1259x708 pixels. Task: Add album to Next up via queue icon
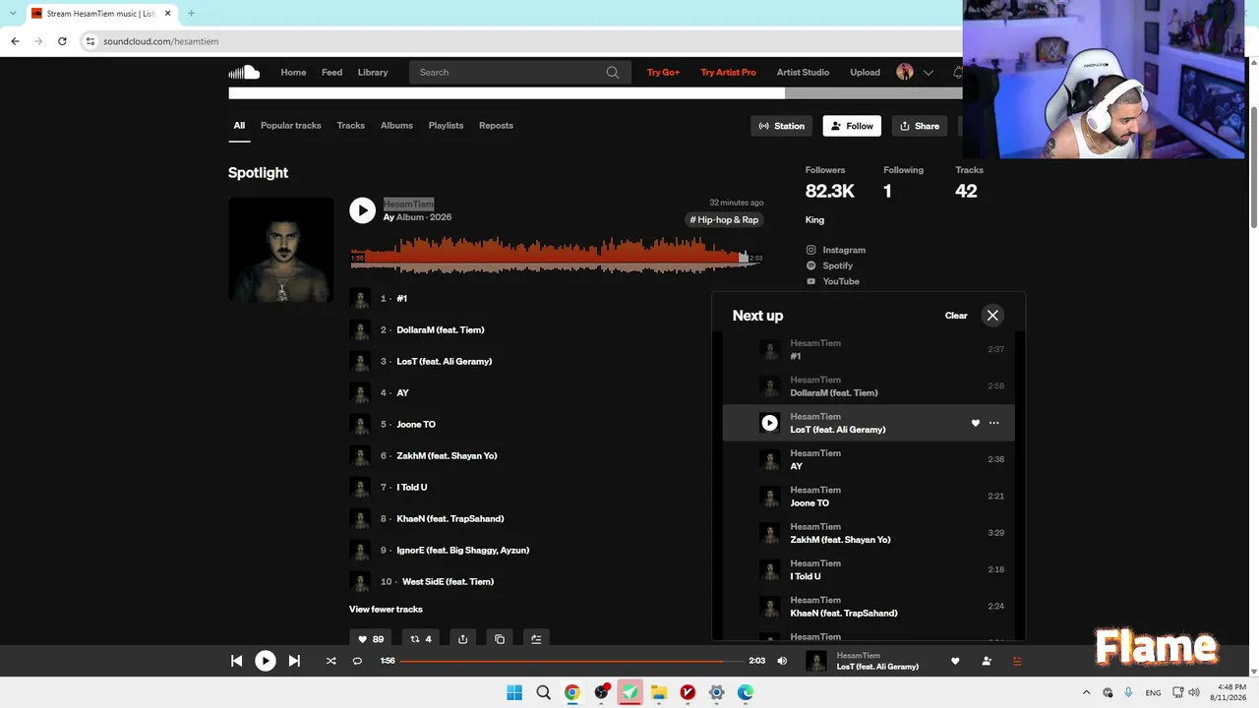[536, 639]
